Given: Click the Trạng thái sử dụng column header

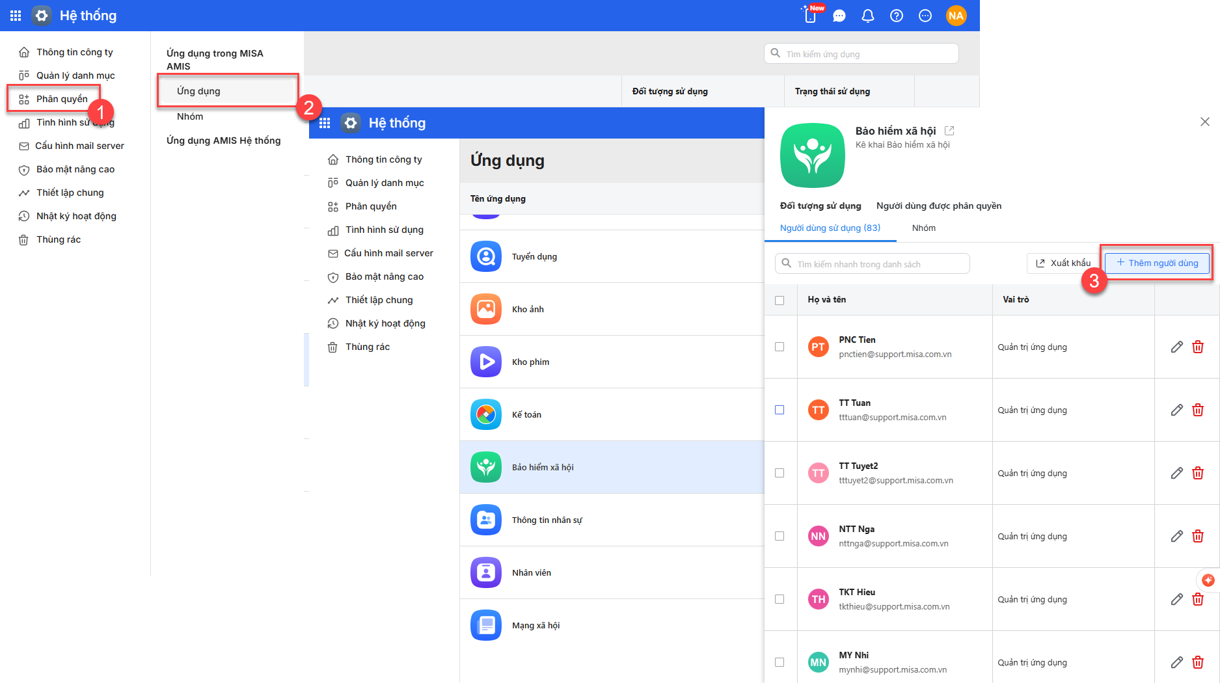Looking at the screenshot, I should coord(832,91).
